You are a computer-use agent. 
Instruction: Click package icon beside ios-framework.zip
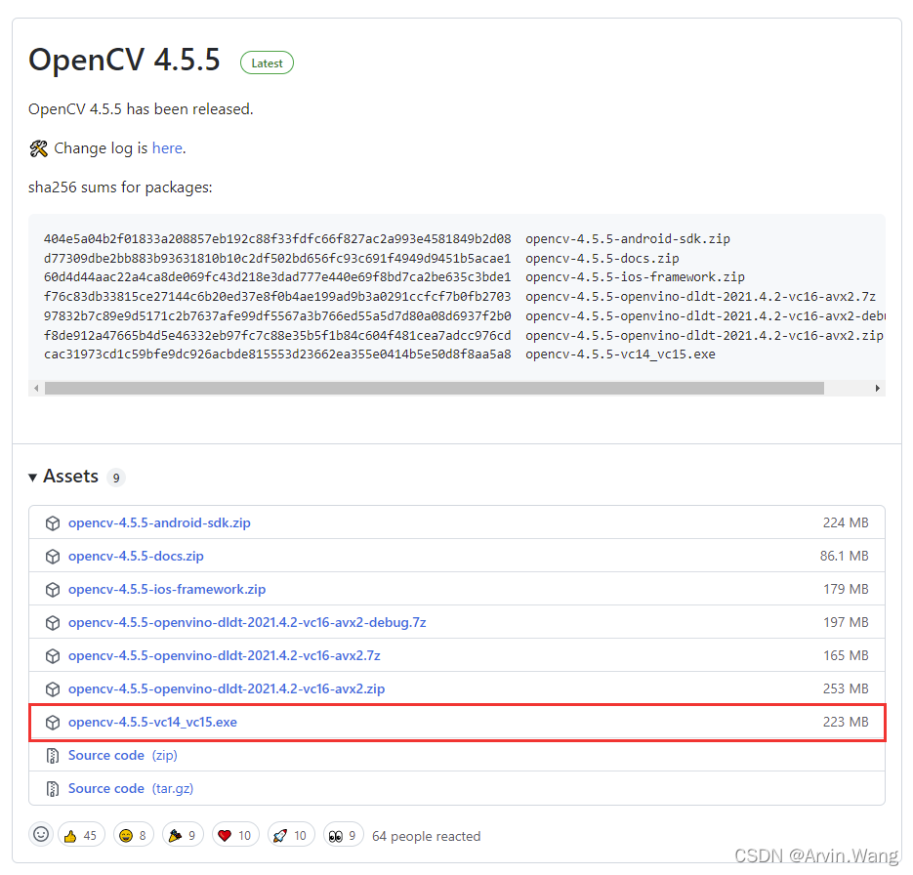pyautogui.click(x=53, y=590)
